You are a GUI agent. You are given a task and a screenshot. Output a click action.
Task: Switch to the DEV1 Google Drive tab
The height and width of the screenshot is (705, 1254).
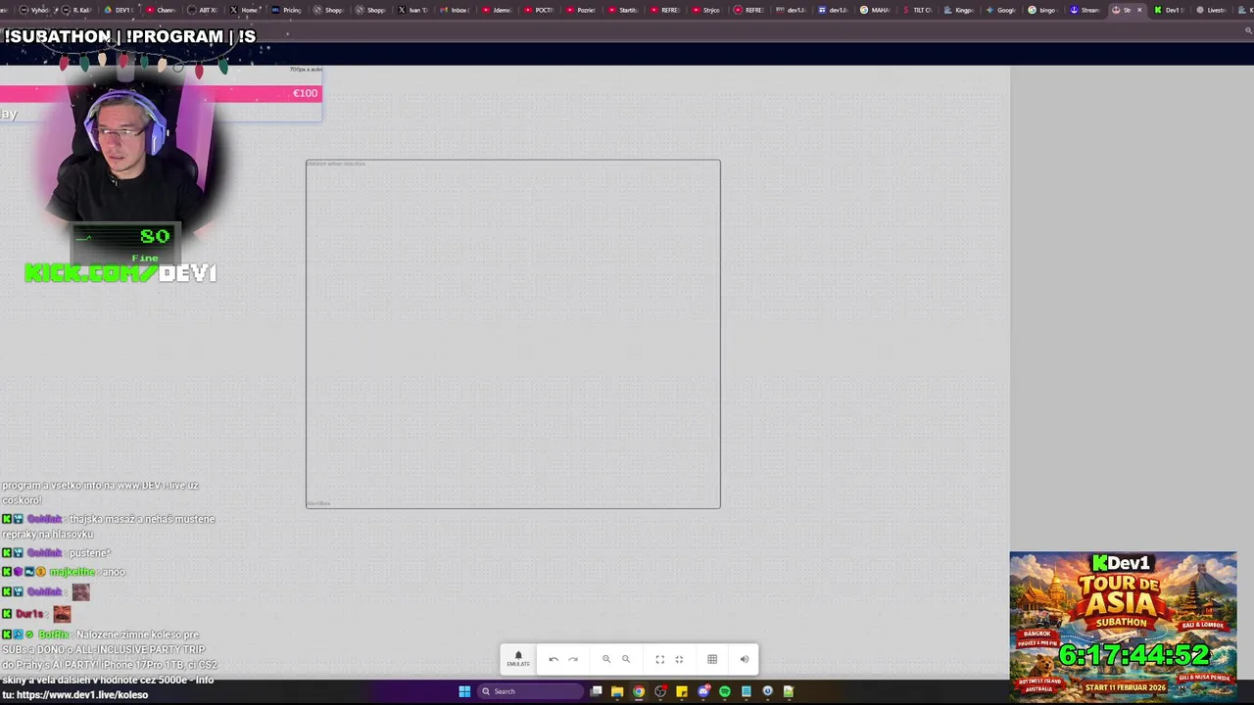coord(120,10)
